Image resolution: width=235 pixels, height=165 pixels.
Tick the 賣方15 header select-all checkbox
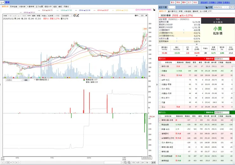point(160,116)
